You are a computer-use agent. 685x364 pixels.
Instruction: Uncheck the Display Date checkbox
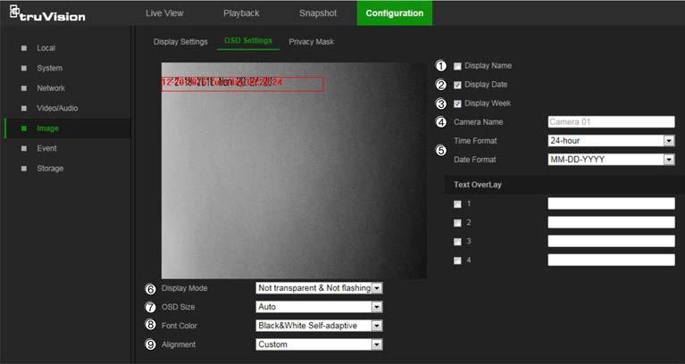[457, 85]
